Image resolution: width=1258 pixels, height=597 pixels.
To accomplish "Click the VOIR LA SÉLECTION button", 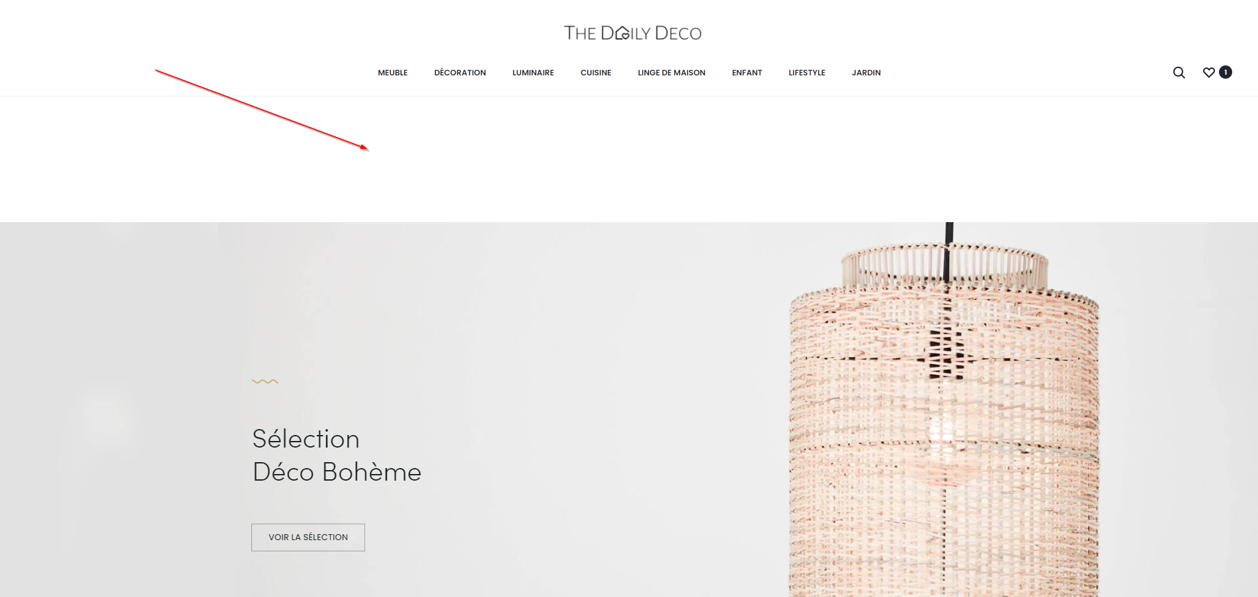I will pyautogui.click(x=308, y=537).
